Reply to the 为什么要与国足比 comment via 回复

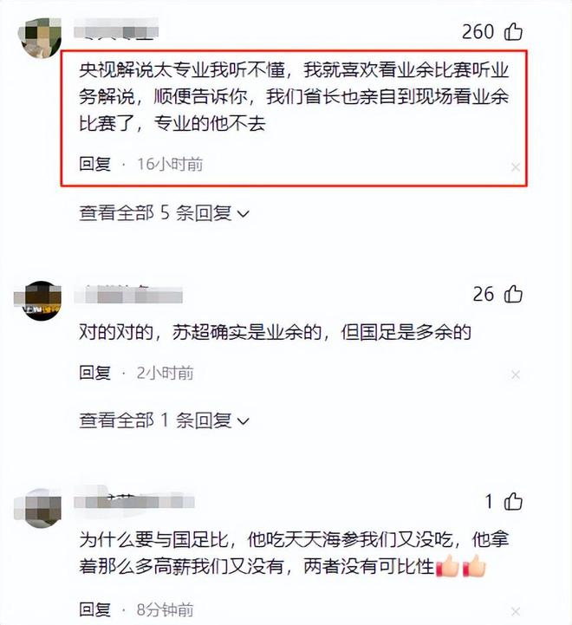94,609
